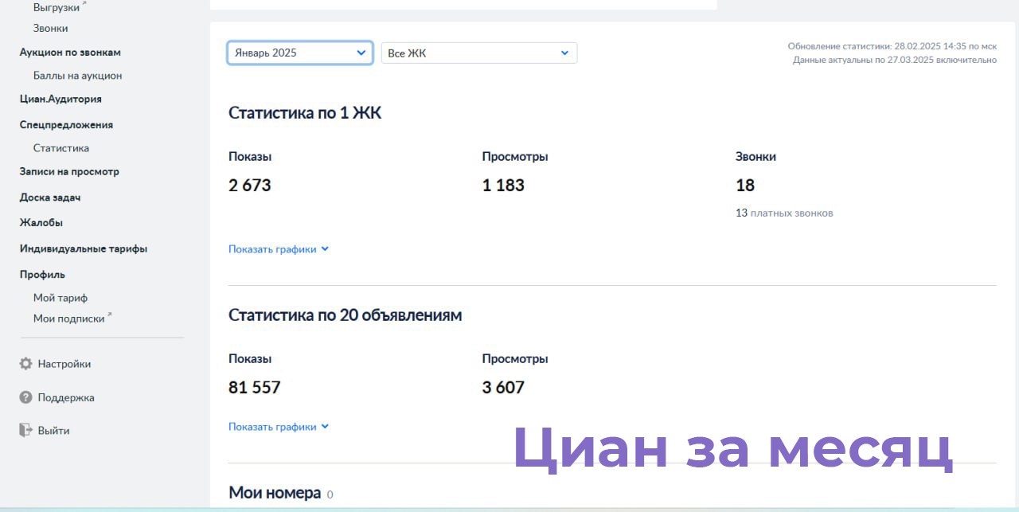
Task: Go to Жалобы section
Action: pyautogui.click(x=41, y=223)
